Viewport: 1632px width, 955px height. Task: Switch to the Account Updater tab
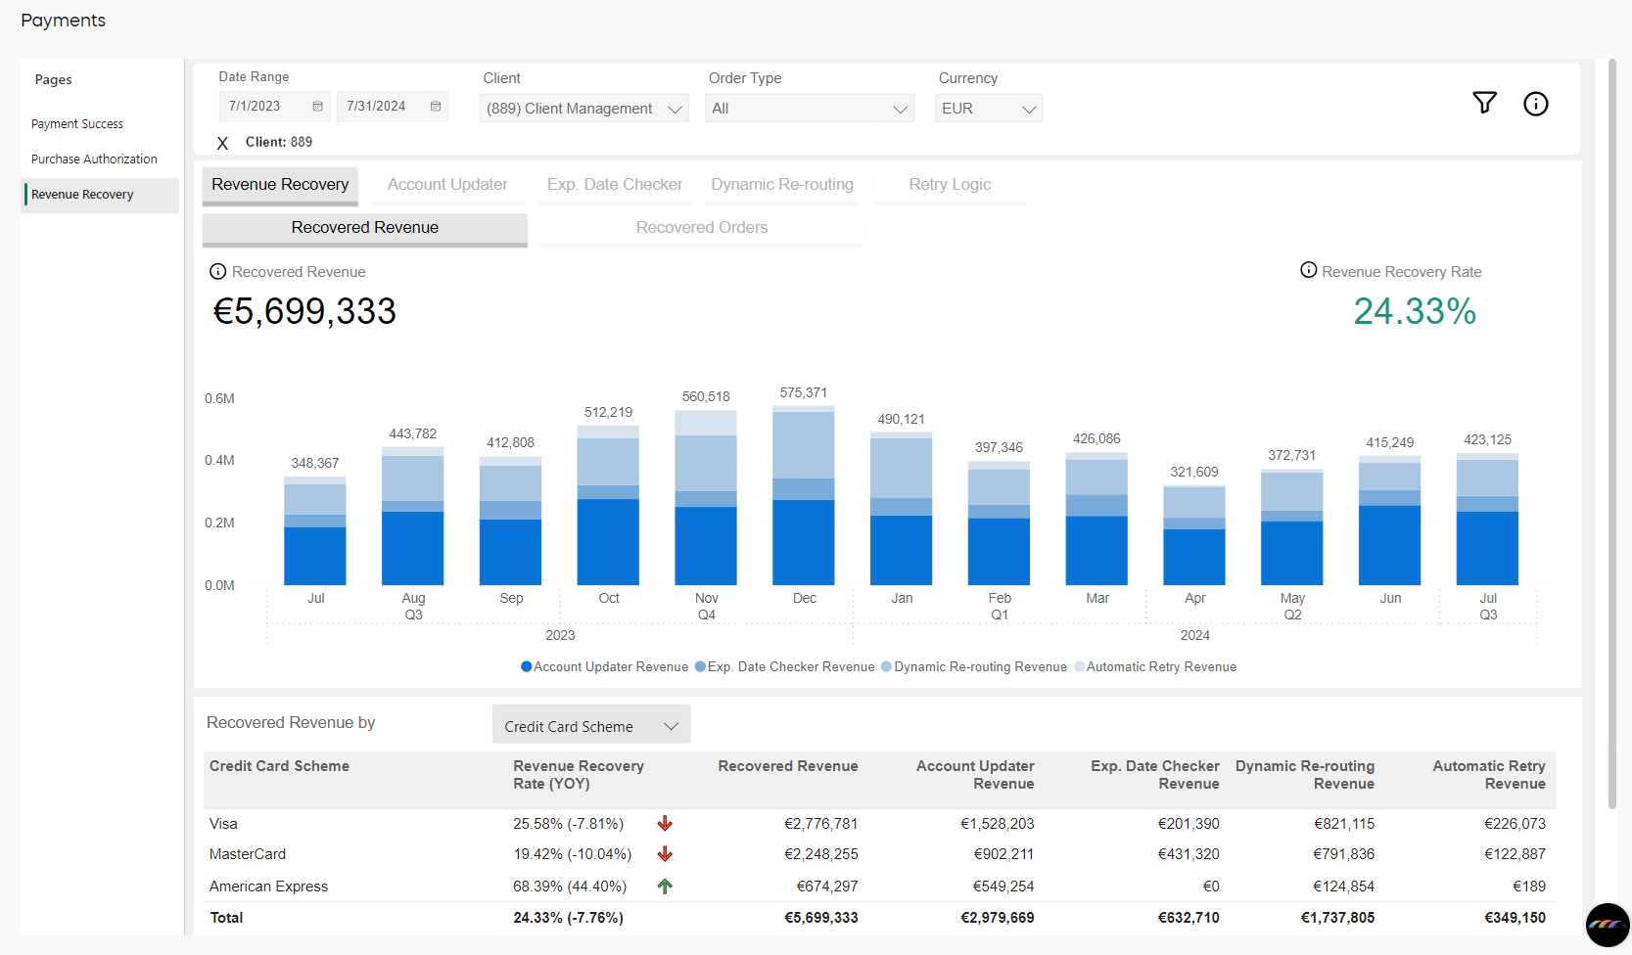tap(447, 184)
